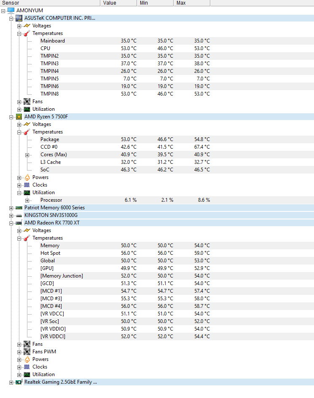Select the [MCD #1] temperature row
The height and width of the screenshot is (398, 314).
pyautogui.click(x=177, y=291)
